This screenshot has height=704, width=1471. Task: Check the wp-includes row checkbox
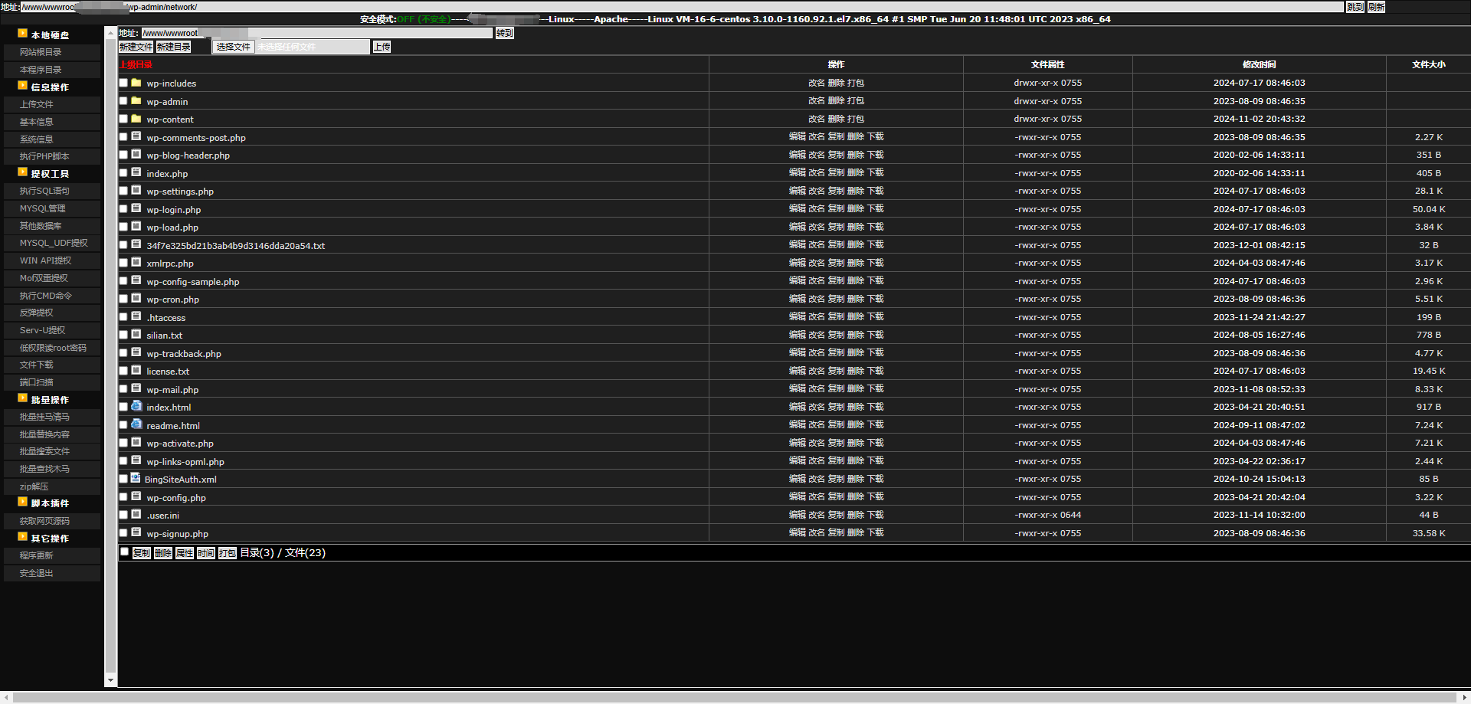click(123, 83)
